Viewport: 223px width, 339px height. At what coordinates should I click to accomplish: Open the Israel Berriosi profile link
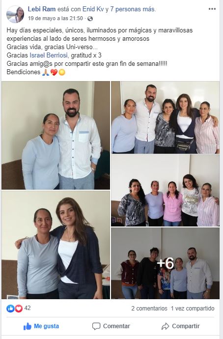tap(49, 56)
